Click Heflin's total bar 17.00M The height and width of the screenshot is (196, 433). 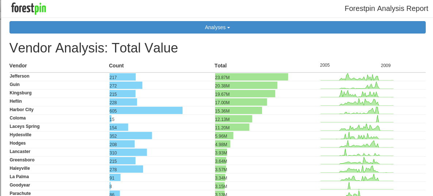241,102
